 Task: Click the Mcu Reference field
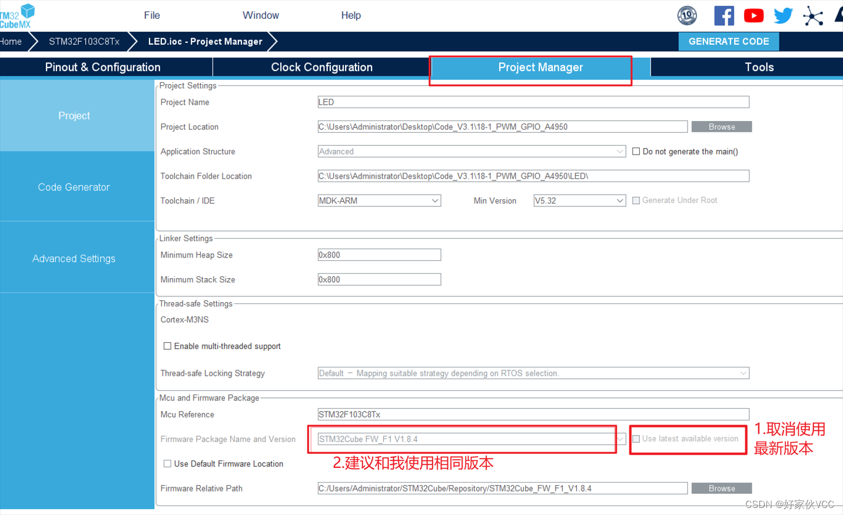pos(533,414)
